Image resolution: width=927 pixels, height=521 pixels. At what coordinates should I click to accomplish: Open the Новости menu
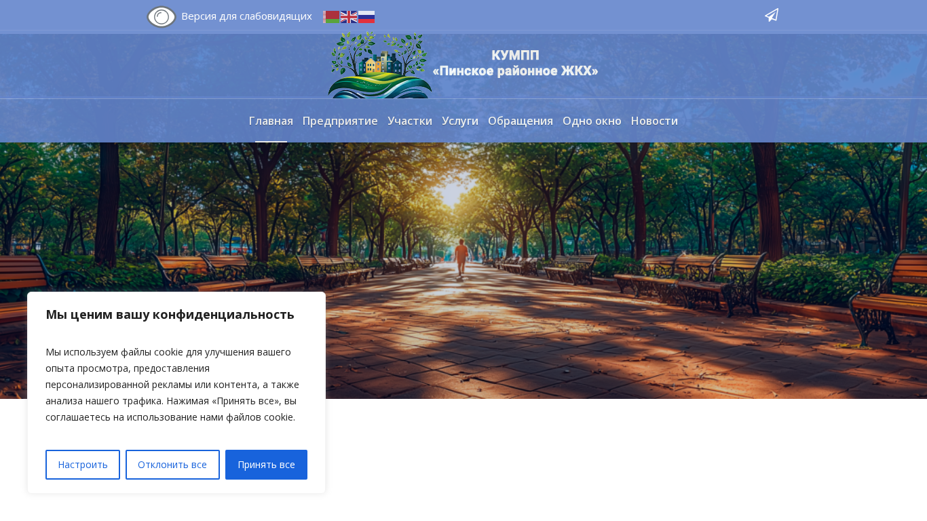654,121
